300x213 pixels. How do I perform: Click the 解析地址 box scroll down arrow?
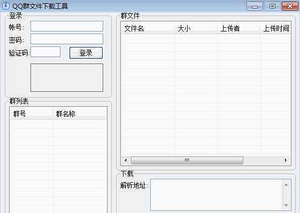[x=286, y=206]
